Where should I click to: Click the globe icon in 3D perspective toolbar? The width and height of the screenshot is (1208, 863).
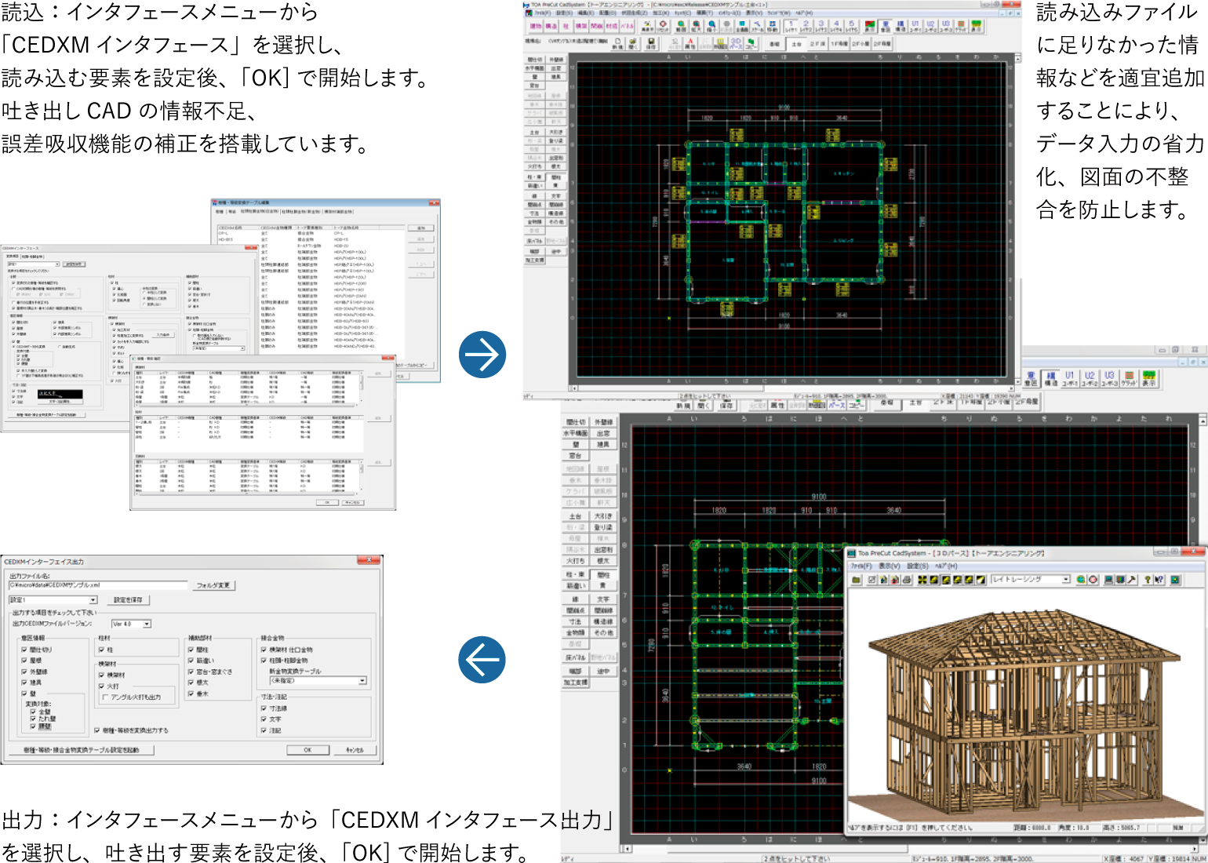(x=1081, y=580)
